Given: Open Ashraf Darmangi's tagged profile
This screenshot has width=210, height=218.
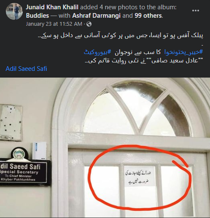Looking at the screenshot, I should tap(96, 16).
